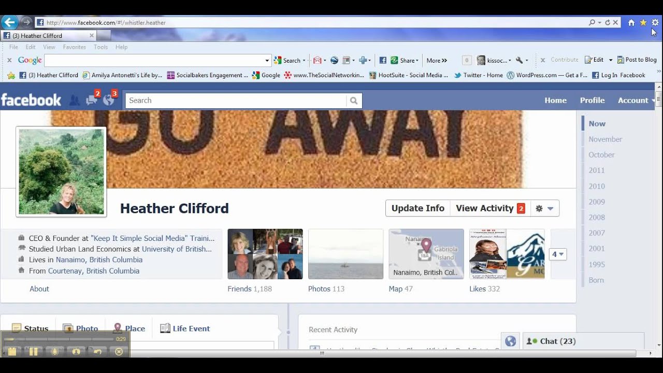Expand the '4' more sections dropdown
The image size is (663, 373).
click(x=558, y=254)
